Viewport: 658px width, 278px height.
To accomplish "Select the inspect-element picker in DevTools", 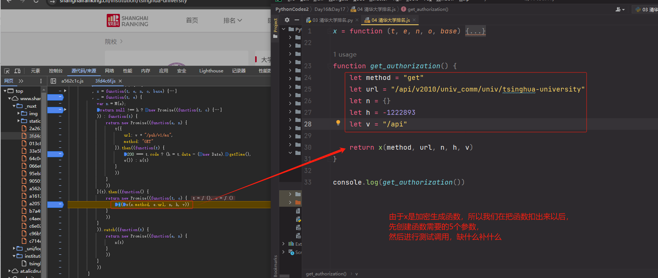I will (7, 71).
